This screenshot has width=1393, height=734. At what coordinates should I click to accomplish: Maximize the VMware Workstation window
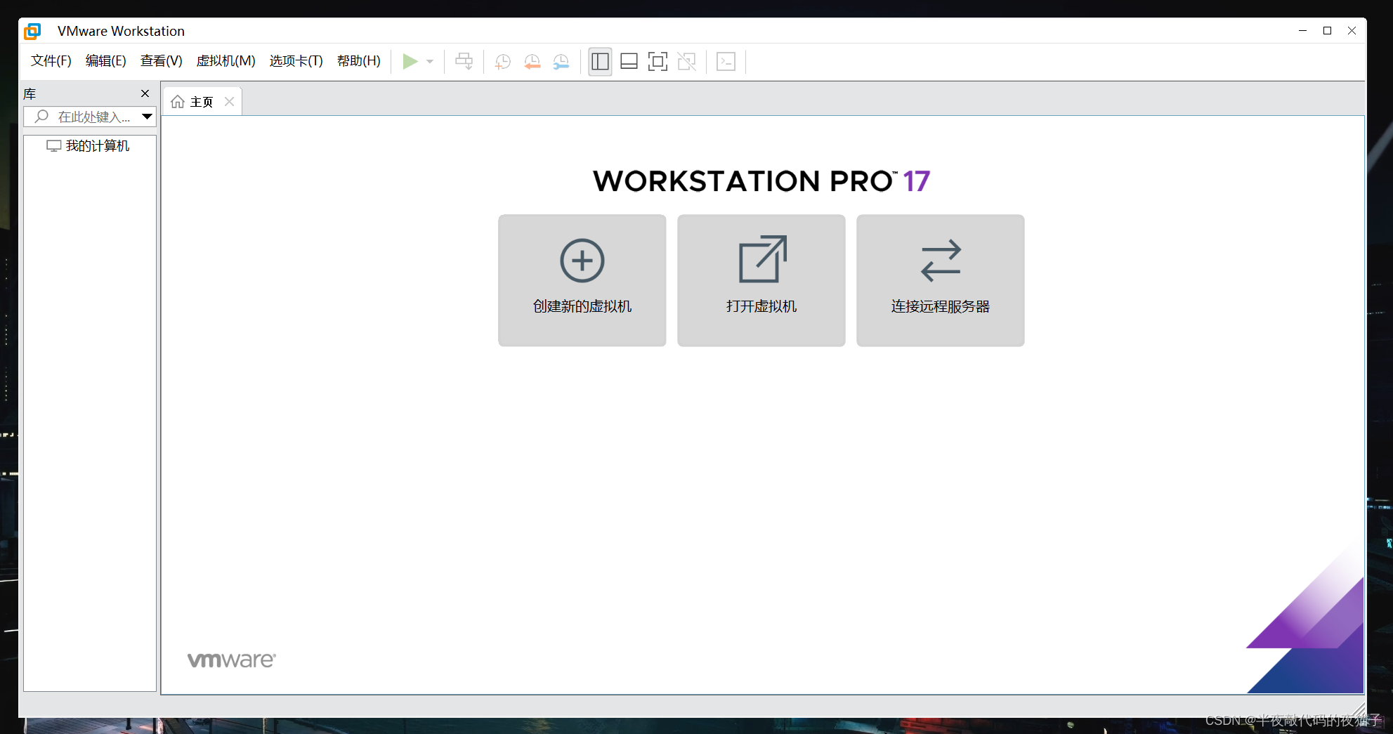click(1327, 31)
